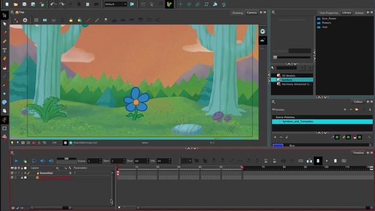
Task: Click the home icon next to Top
Action: [x=17, y=12]
